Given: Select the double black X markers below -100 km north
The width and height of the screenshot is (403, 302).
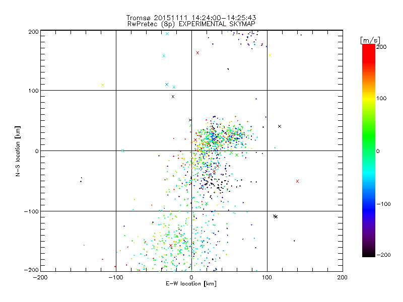Looking at the screenshot, I should pyautogui.click(x=275, y=216).
